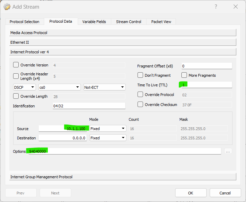Open the DSCP type dropdown
This screenshot has width=246, height=202.
[x=24, y=87]
